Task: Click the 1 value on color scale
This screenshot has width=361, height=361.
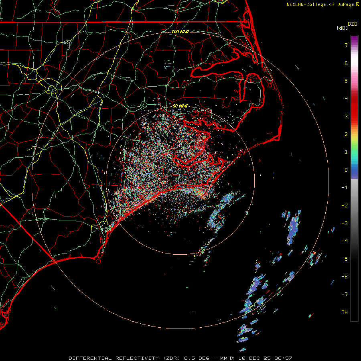Action: click(x=346, y=152)
